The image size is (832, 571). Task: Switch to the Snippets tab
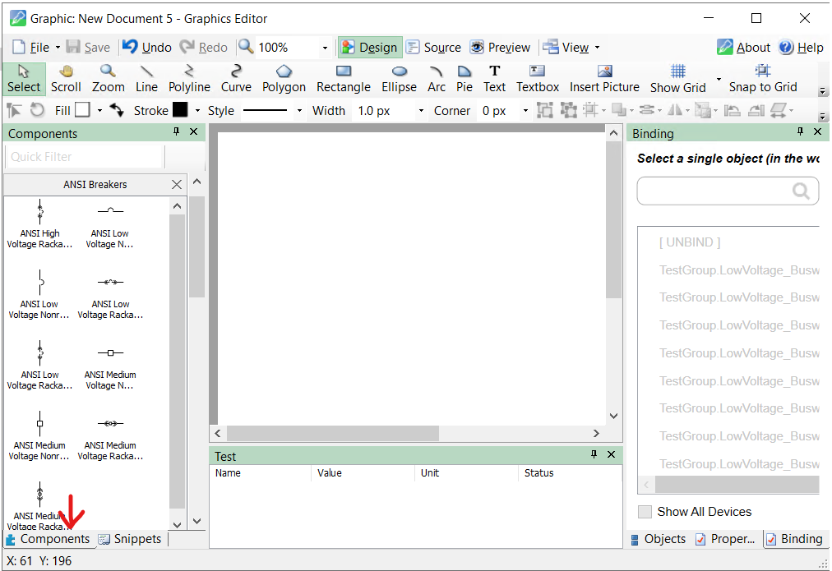point(130,539)
